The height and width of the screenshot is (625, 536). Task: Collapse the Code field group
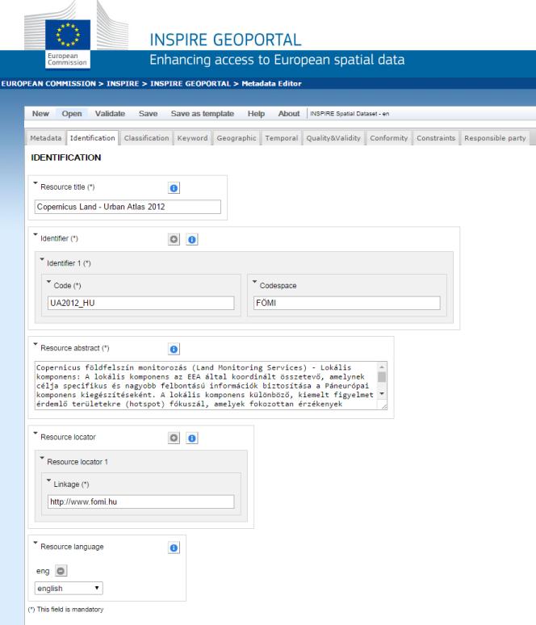(x=48, y=282)
